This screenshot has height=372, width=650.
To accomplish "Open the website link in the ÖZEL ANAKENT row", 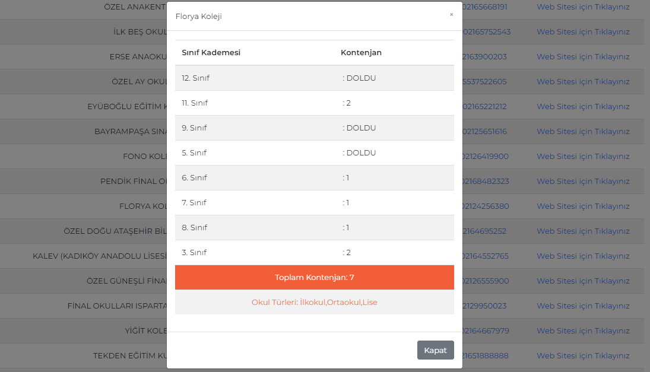I will coord(583,7).
